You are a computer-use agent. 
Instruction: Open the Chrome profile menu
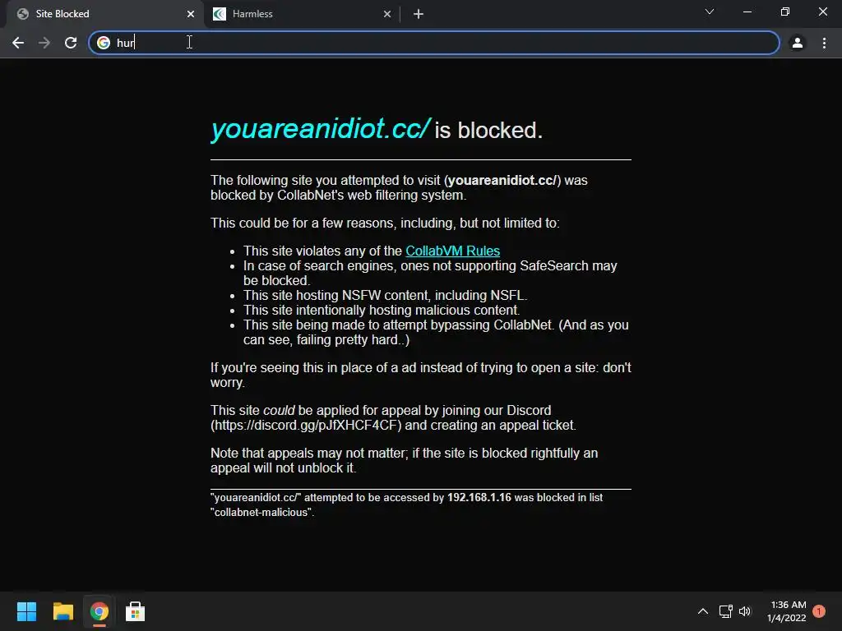798,43
